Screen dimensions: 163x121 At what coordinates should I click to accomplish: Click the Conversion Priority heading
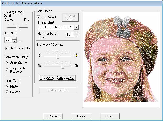(16, 57)
